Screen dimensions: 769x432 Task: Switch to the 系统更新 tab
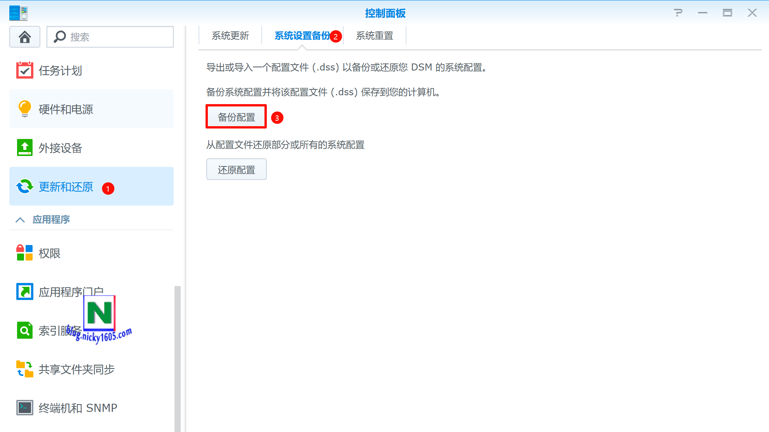[230, 36]
